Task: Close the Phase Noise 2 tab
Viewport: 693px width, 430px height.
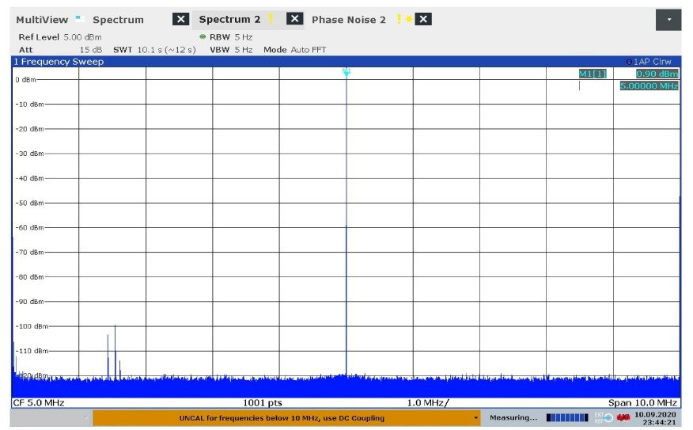Action: pyautogui.click(x=424, y=19)
